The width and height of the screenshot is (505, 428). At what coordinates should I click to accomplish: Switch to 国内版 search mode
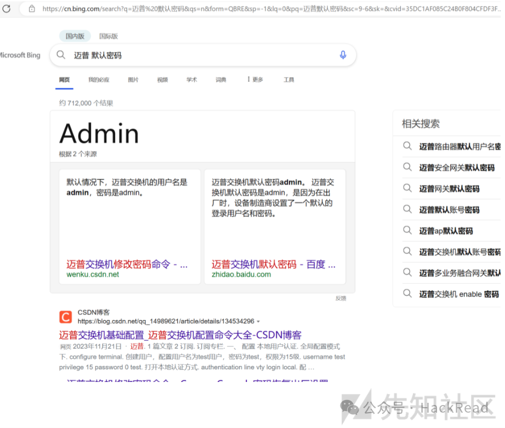[75, 36]
